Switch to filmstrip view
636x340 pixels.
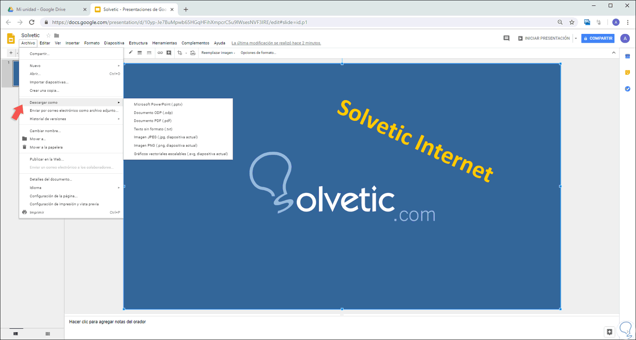click(x=16, y=334)
